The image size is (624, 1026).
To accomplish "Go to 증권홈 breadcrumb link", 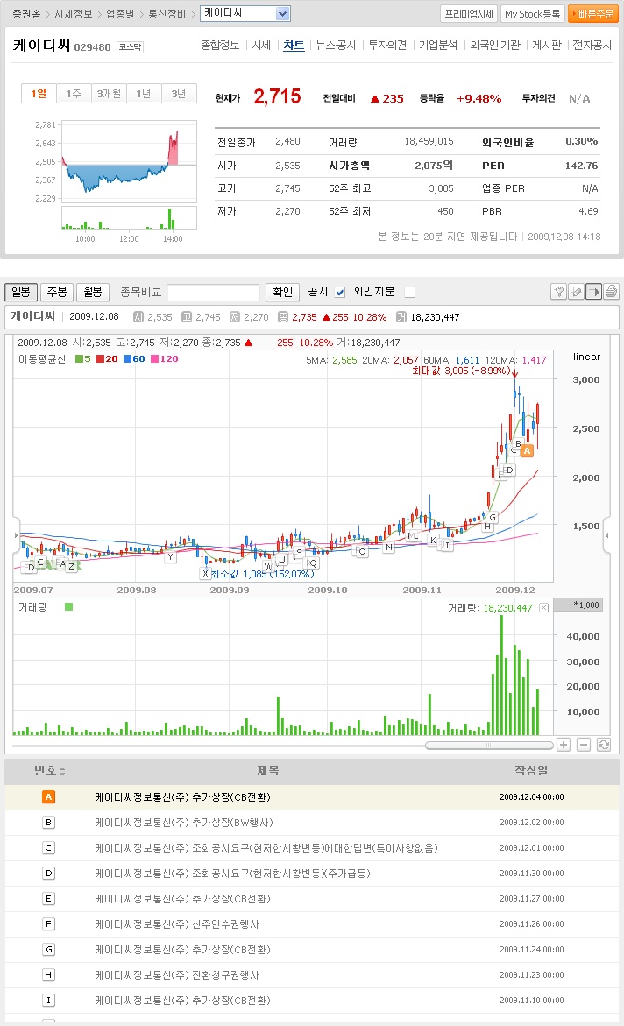I will click(x=26, y=14).
